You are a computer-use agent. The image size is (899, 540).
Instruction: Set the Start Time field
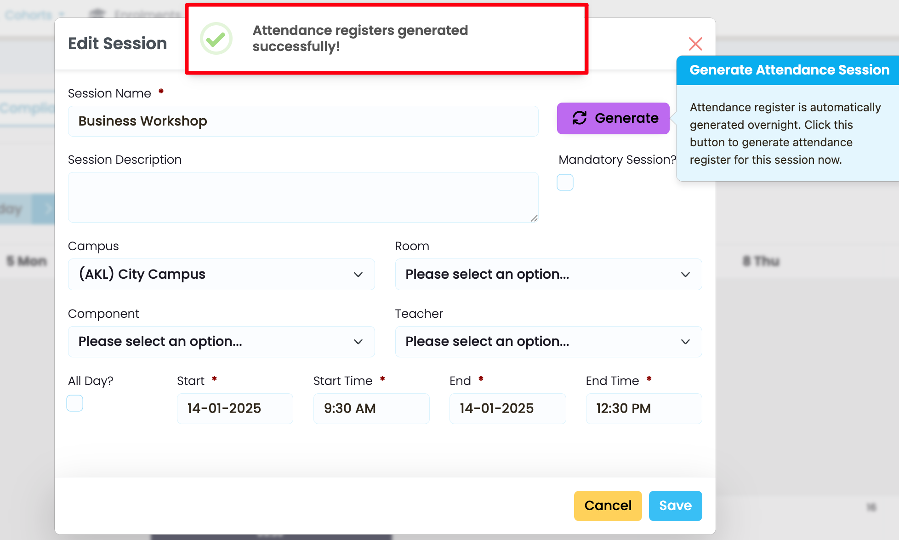click(x=371, y=408)
